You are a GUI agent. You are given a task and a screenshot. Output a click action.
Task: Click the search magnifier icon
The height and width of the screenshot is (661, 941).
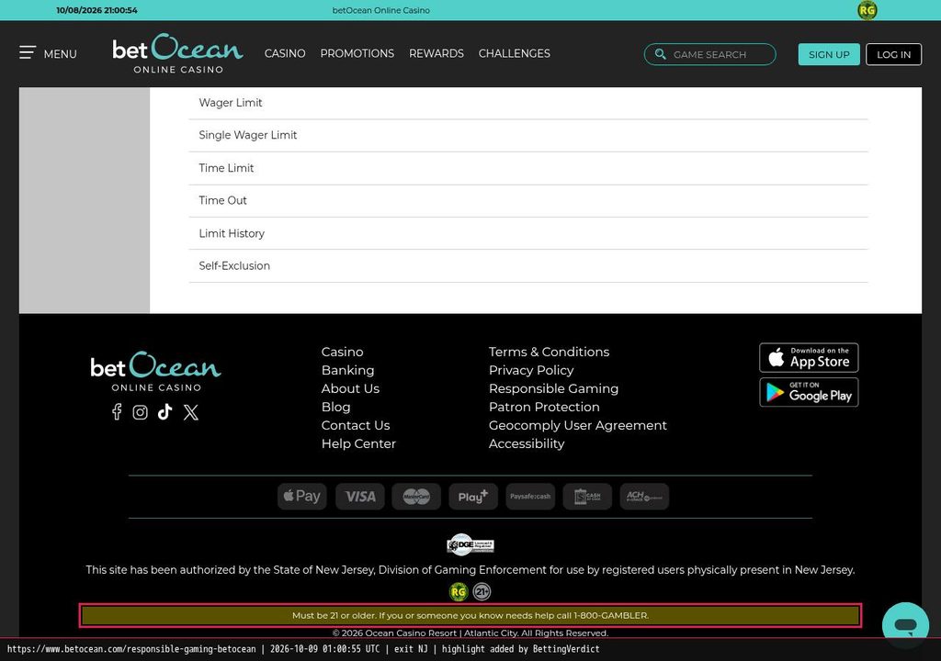coord(660,54)
